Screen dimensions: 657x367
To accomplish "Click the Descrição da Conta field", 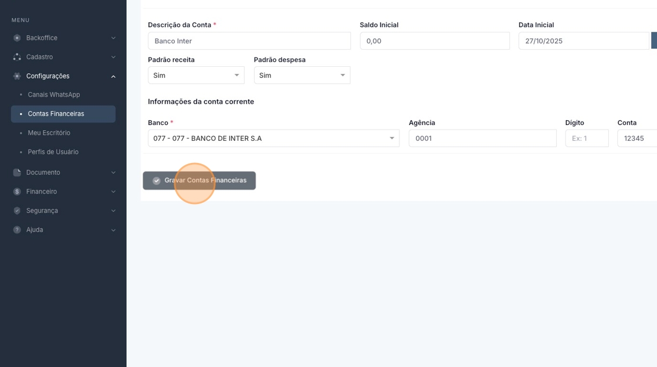I will (x=249, y=41).
